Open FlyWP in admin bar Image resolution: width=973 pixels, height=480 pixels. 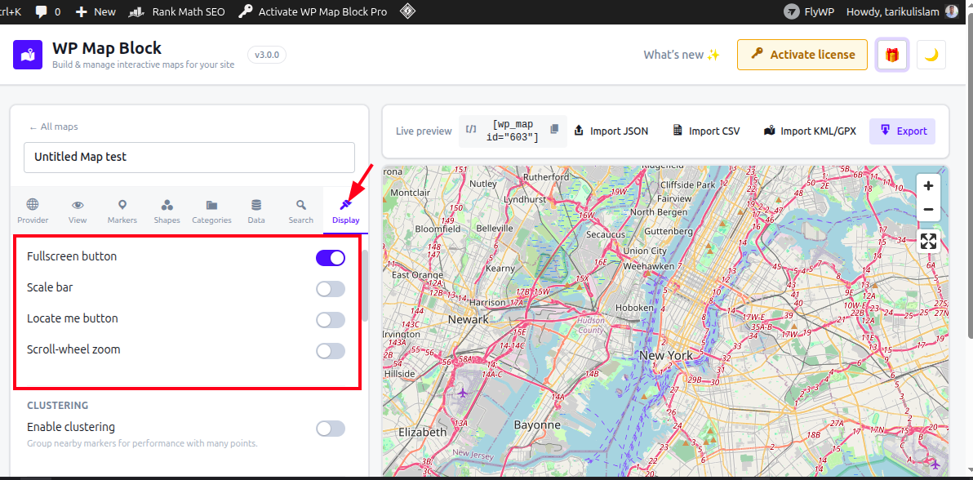click(x=810, y=11)
